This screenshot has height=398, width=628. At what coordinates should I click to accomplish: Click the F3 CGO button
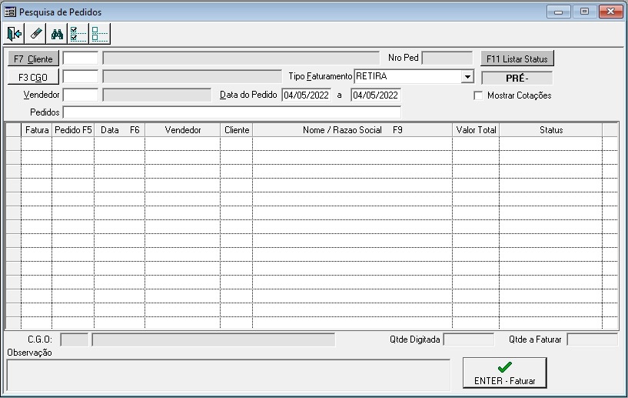tap(33, 77)
